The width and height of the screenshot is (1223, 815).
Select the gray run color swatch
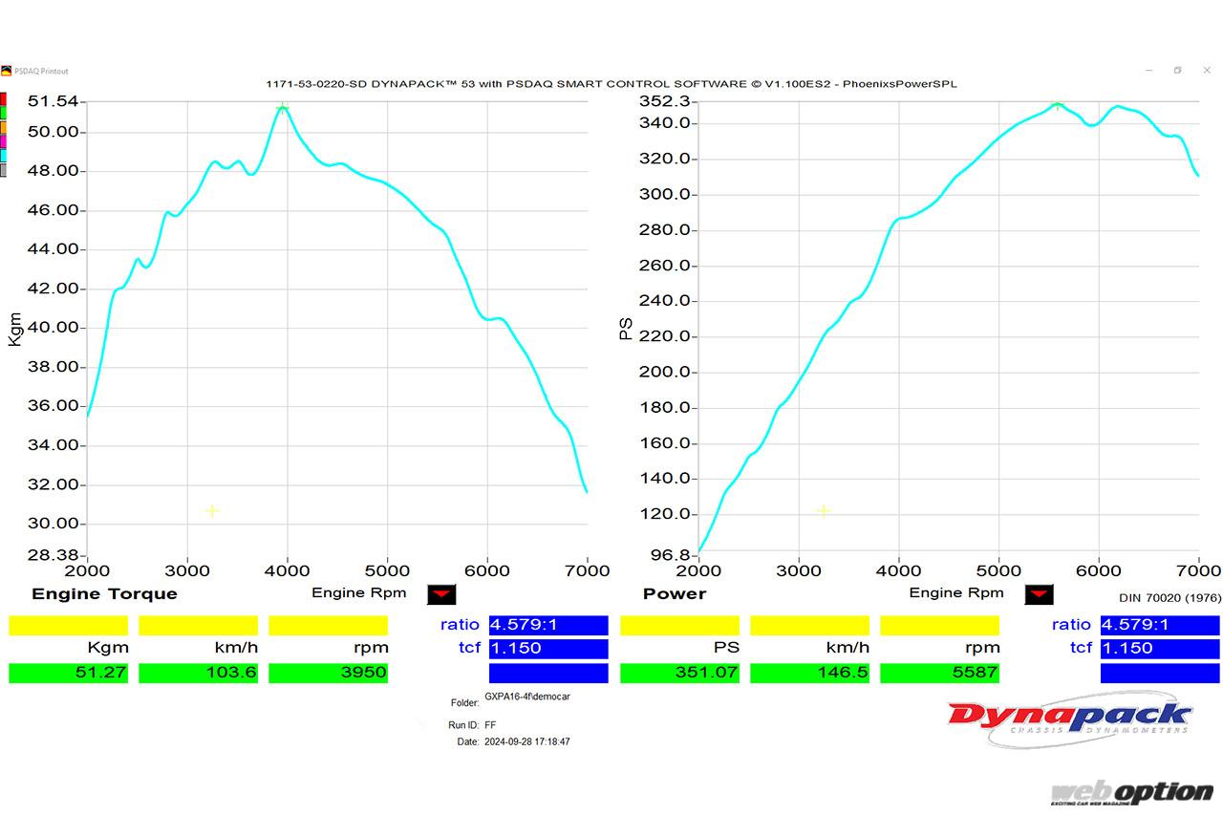pyautogui.click(x=3, y=170)
